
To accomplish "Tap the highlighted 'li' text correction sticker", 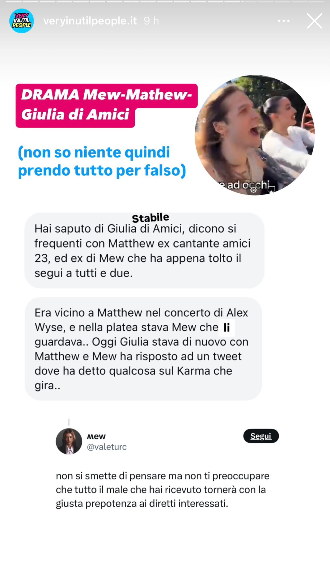I will 227,328.
